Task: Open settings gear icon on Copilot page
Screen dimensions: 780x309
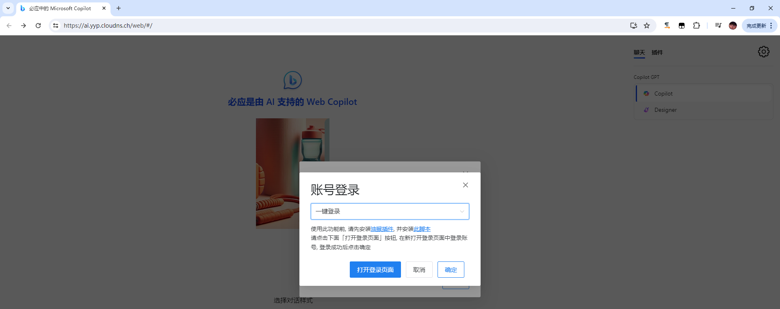Action: [764, 52]
